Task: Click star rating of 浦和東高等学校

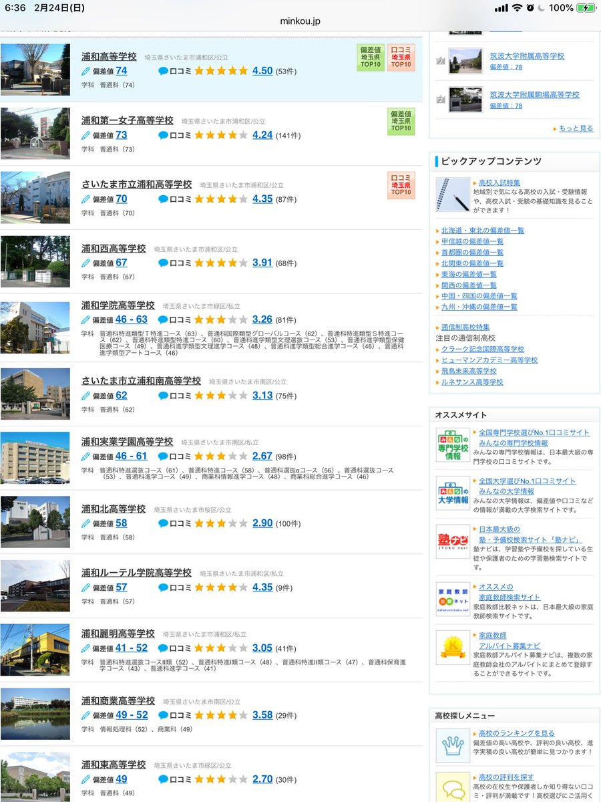Action: tap(221, 779)
